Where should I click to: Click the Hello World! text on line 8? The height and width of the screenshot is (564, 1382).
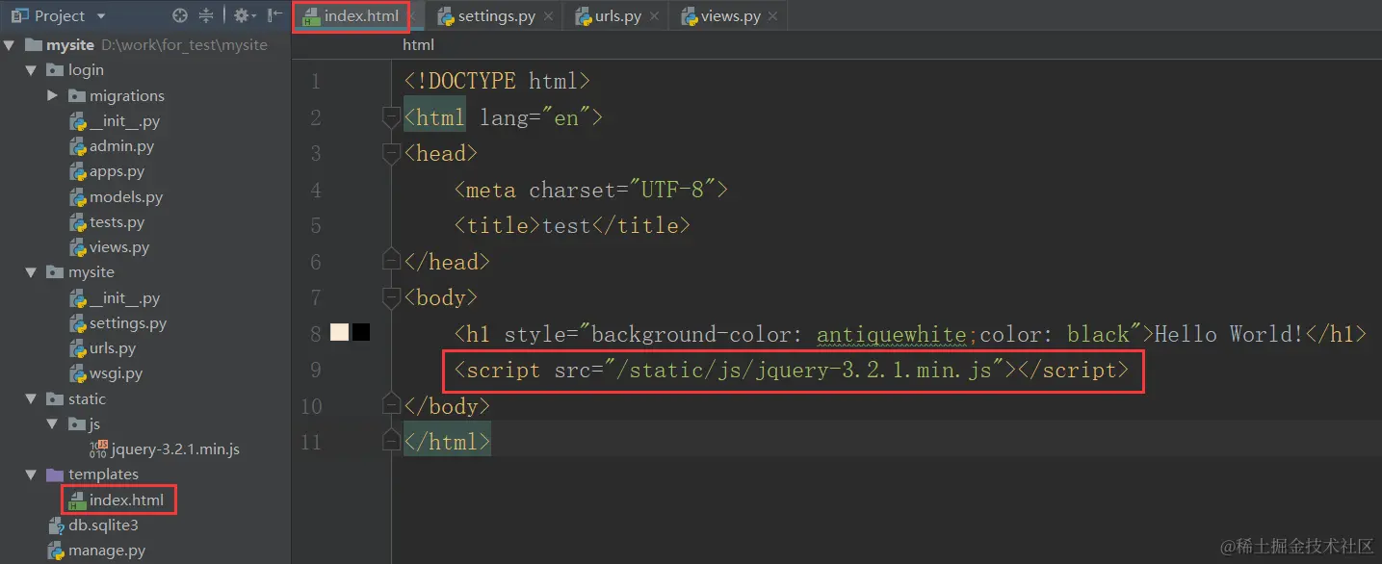[x=1228, y=334]
